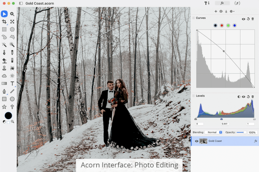This screenshot has width=259, height=172.
Task: Select the Oval shape tool
Action: pyautogui.click(x=12, y=99)
